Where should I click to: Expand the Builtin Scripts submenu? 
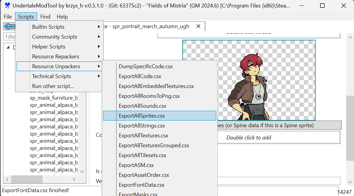click(x=59, y=27)
